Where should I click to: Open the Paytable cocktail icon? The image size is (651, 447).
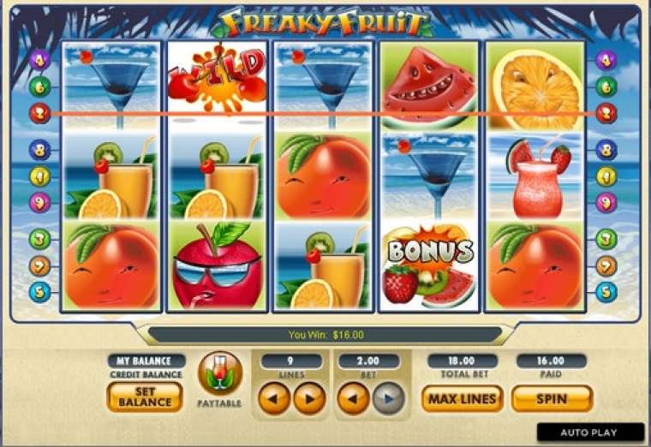coord(220,373)
